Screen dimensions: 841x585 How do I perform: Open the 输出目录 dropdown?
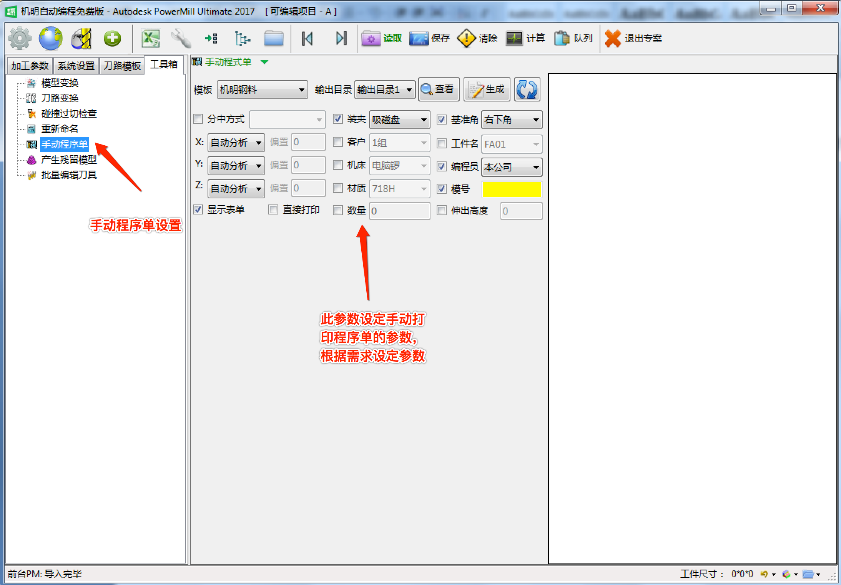coord(385,90)
